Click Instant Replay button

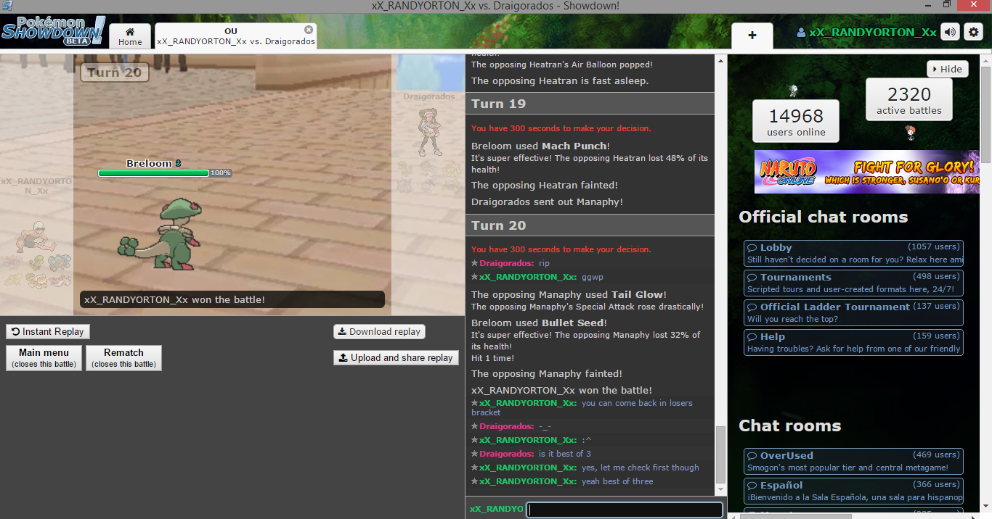(x=48, y=331)
